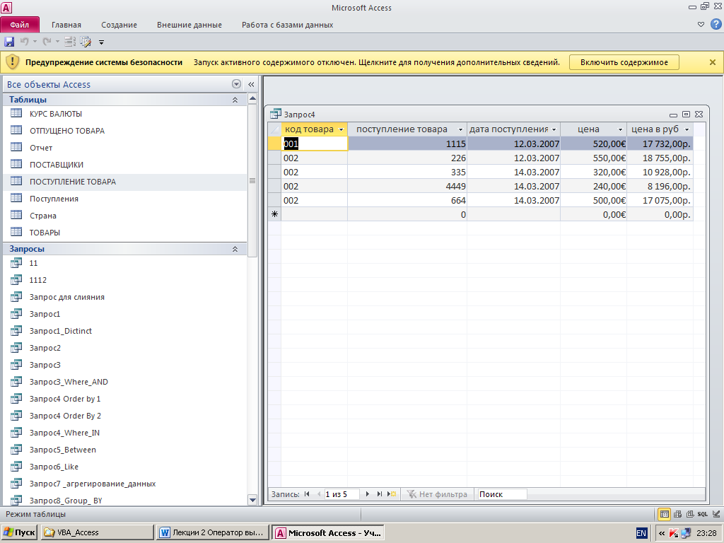Click query icon for 11
The image size is (724, 543).
pyautogui.click(x=16, y=263)
